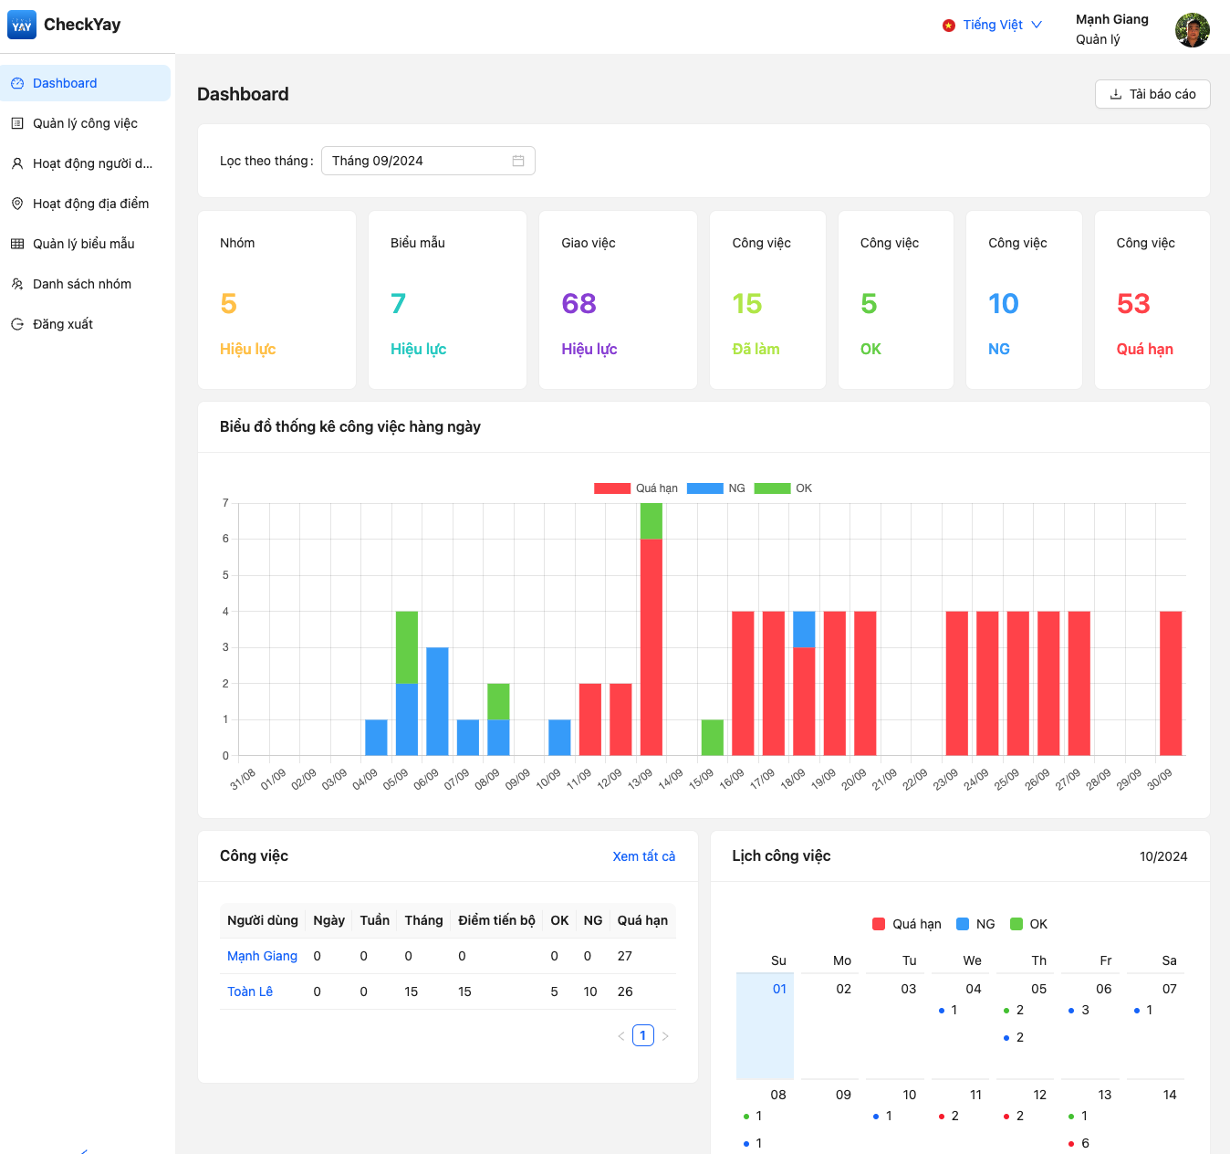Click the Đăng xuất logout icon
This screenshot has width=1230, height=1154.
(x=17, y=324)
